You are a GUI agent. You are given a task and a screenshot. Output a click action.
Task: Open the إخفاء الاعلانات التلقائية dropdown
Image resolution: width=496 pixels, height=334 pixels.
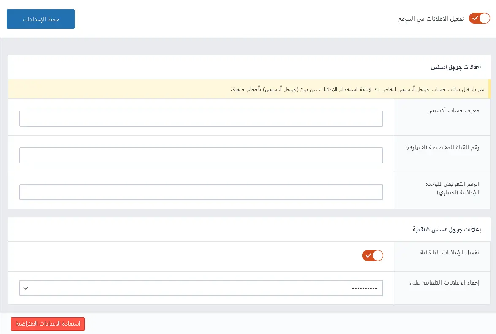201,288
